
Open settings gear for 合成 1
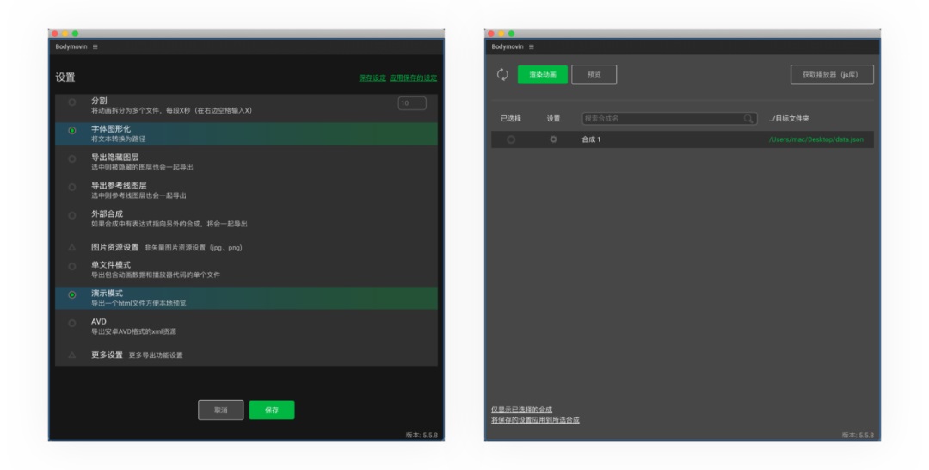tap(553, 139)
